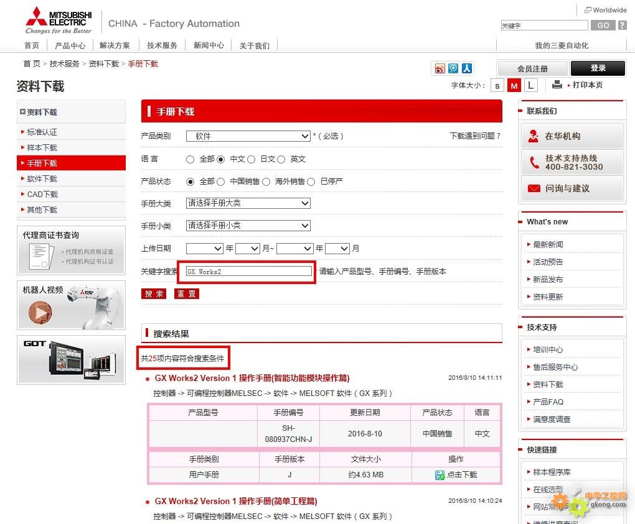Select product status 中国销售
The image size is (635, 524).
click(221, 182)
